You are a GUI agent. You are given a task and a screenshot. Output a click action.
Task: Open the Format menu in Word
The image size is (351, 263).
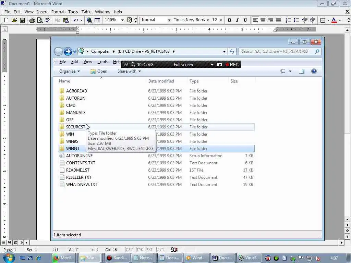coord(58,12)
